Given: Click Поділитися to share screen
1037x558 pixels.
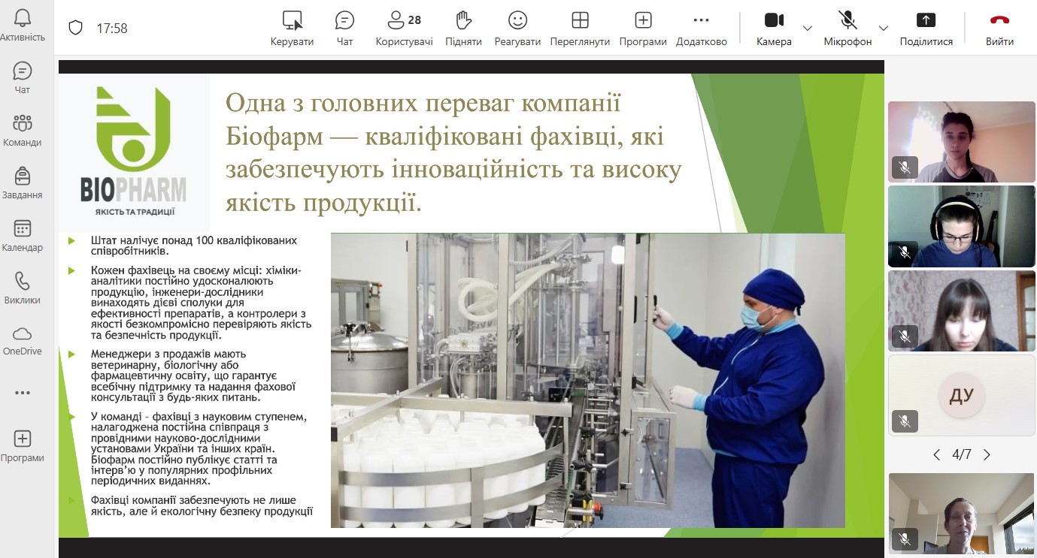Looking at the screenshot, I should 926,29.
